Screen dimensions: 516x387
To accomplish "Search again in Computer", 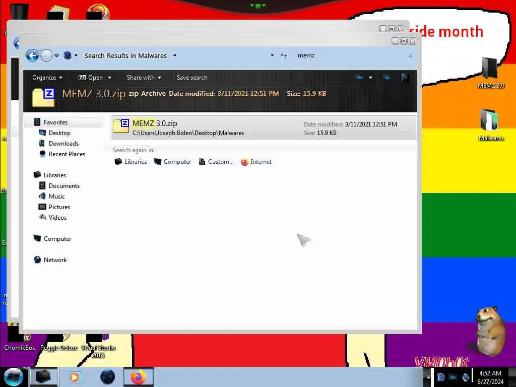I will [172, 162].
